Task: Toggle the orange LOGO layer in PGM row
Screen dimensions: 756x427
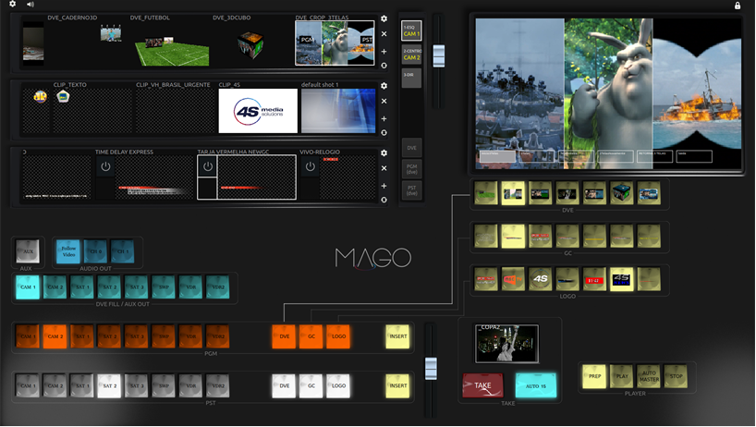Action: 338,336
